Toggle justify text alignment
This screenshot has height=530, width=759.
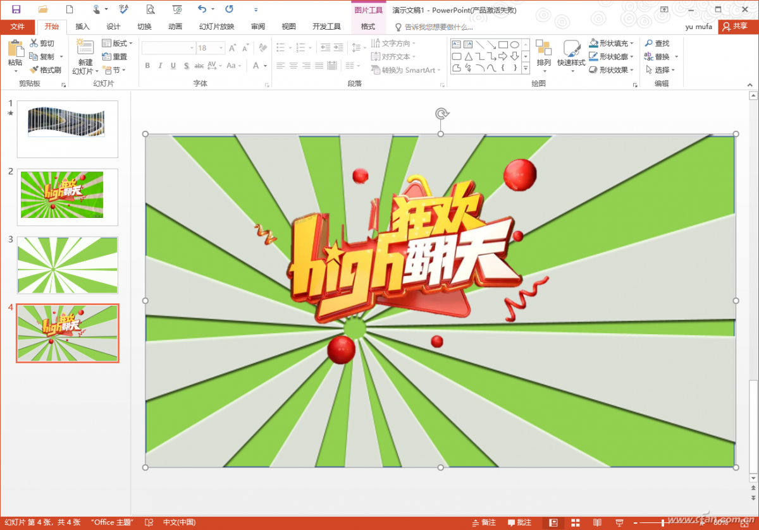pyautogui.click(x=319, y=66)
